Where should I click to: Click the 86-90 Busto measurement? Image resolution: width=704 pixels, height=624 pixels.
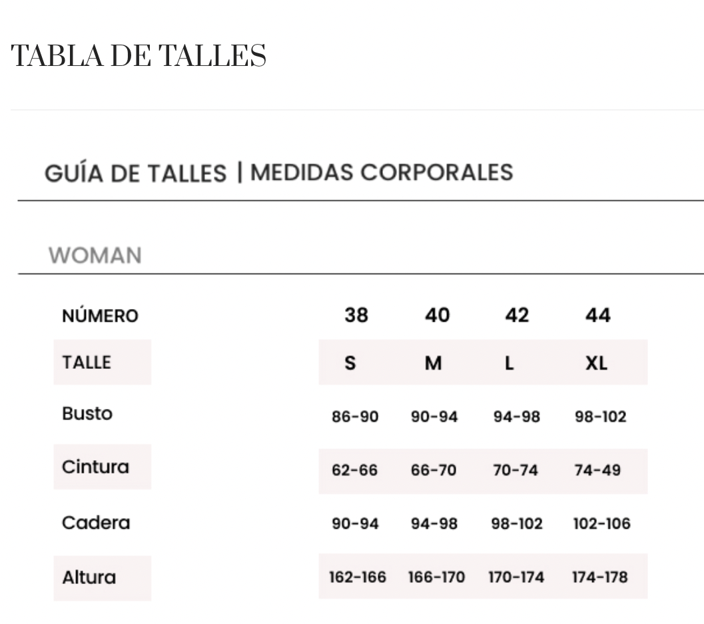tap(355, 418)
